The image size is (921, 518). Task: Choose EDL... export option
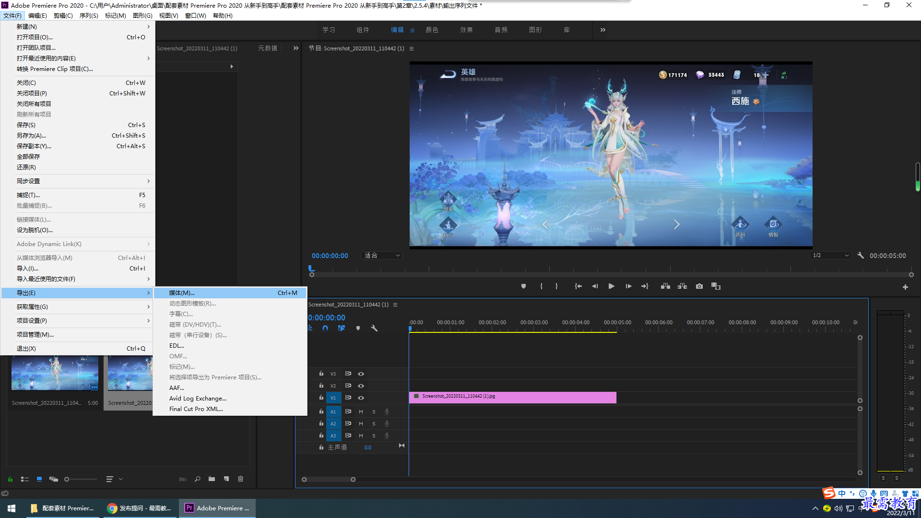click(230, 346)
